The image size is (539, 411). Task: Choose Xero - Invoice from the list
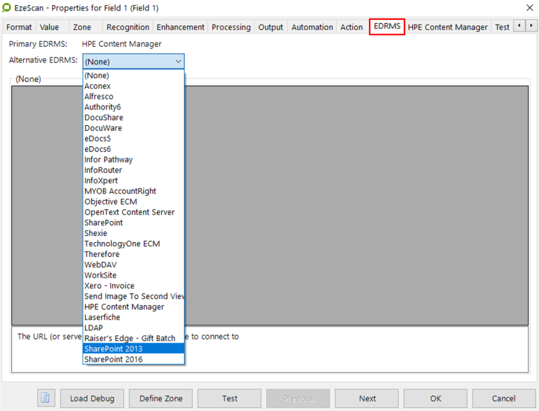[x=109, y=286]
